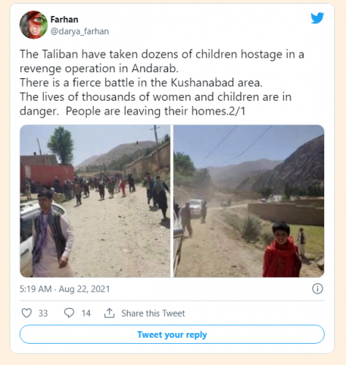346x365 pixels.
Task: Click Share this Tweet link
Action: [153, 313]
